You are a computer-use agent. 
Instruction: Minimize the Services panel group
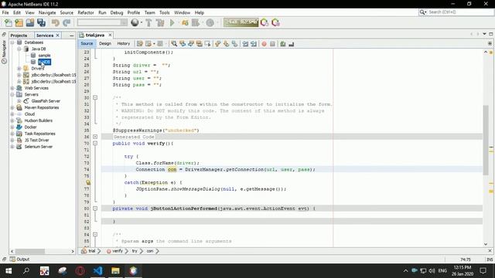pyautogui.click(x=72, y=36)
